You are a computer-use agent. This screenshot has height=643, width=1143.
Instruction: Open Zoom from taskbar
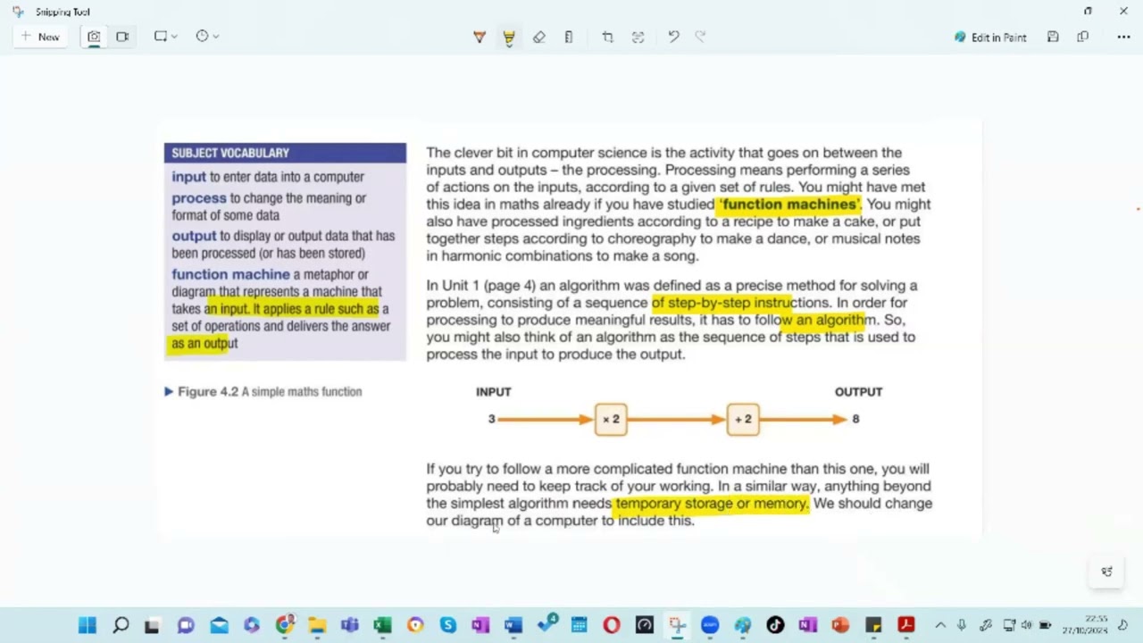(x=710, y=625)
